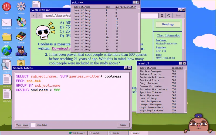Minimize the result_1 window
Image resolution: width=216 pixels, height=135 pixels.
(x=181, y=63)
